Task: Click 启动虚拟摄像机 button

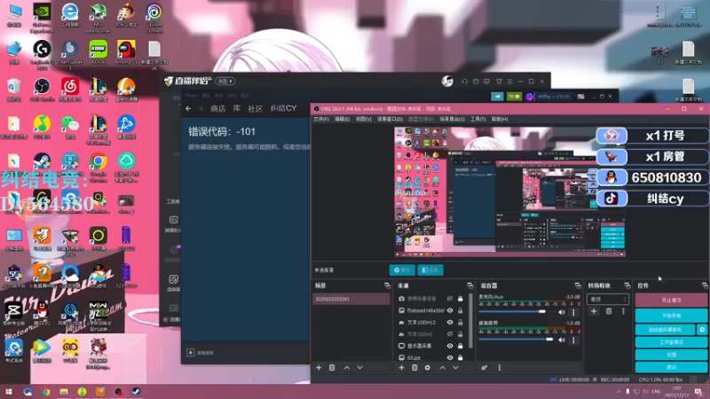Action: coord(665,330)
